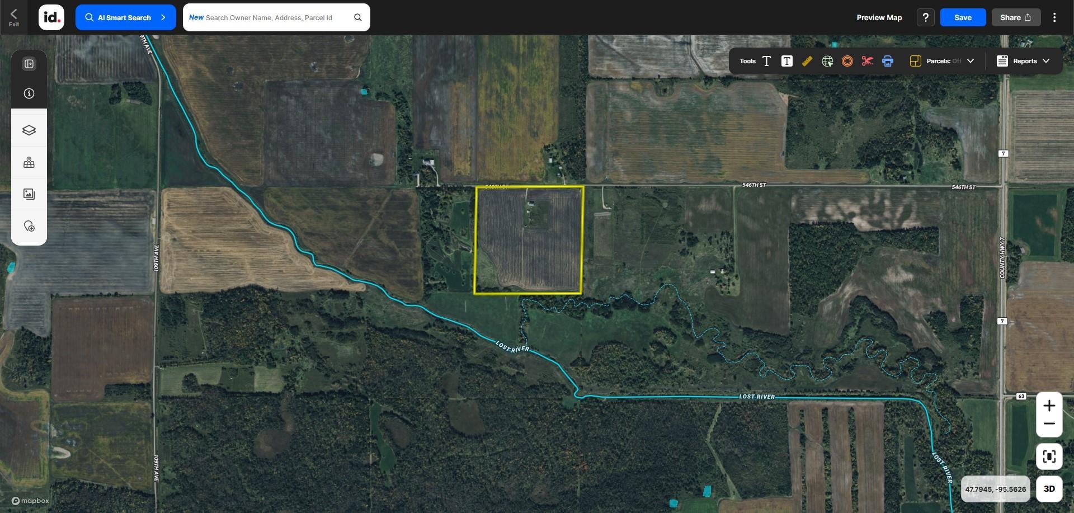The image size is (1074, 513).
Task: Open the map layers icon
Action: coord(29,130)
